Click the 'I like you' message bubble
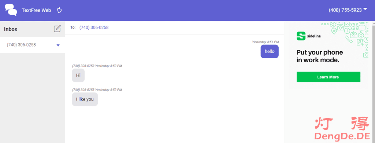Viewport: 375px width, 143px height. pos(85,99)
